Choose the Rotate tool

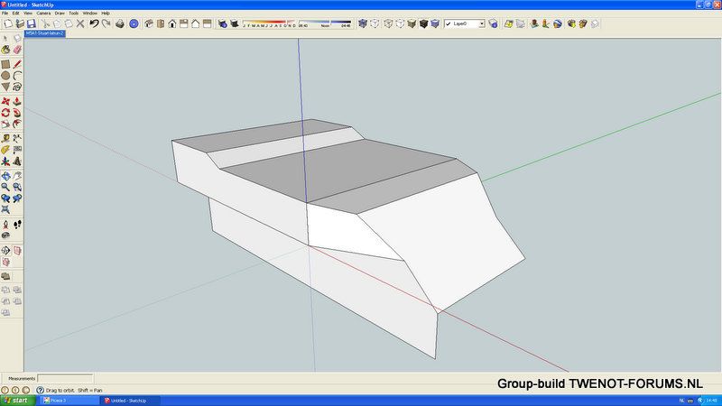click(x=5, y=113)
